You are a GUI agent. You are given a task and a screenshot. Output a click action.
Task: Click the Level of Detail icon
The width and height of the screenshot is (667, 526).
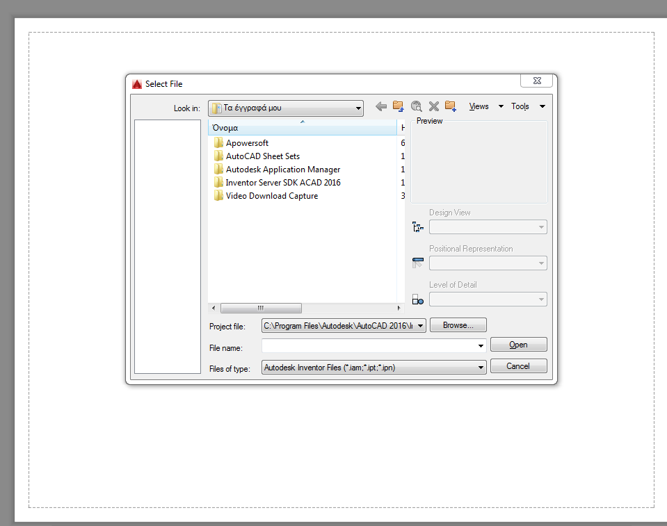click(x=418, y=299)
